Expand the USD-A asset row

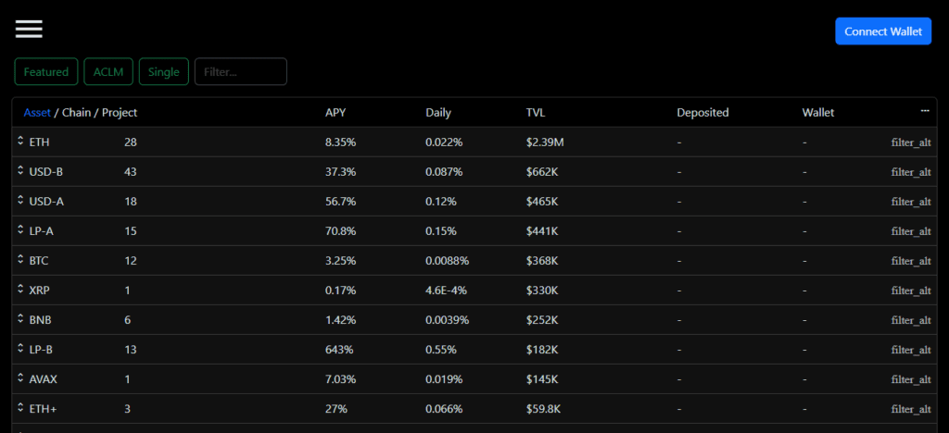pos(20,201)
